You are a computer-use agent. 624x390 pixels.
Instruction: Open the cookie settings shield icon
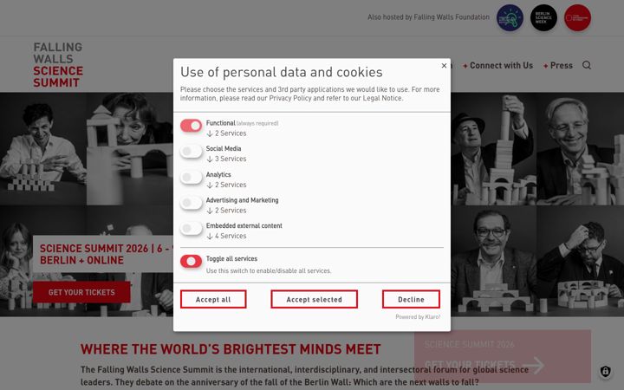pyautogui.click(x=605, y=371)
